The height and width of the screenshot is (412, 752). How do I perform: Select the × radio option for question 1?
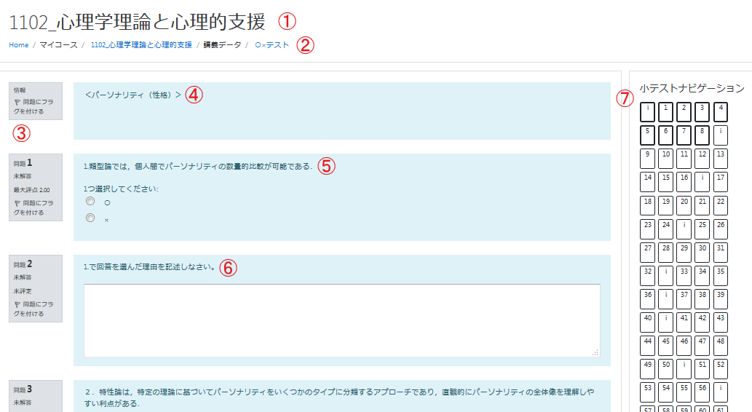pyautogui.click(x=90, y=218)
